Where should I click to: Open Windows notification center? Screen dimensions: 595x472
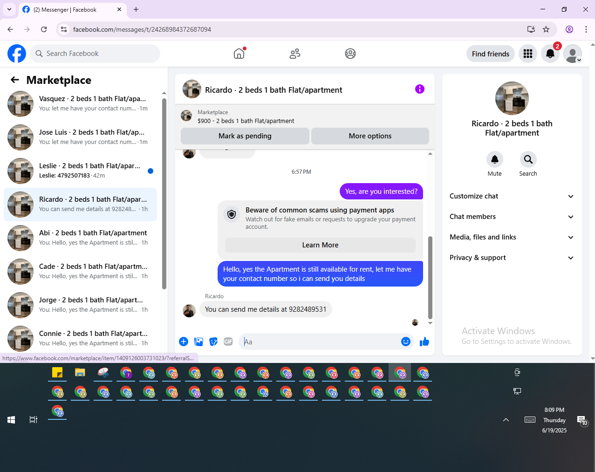(x=582, y=420)
